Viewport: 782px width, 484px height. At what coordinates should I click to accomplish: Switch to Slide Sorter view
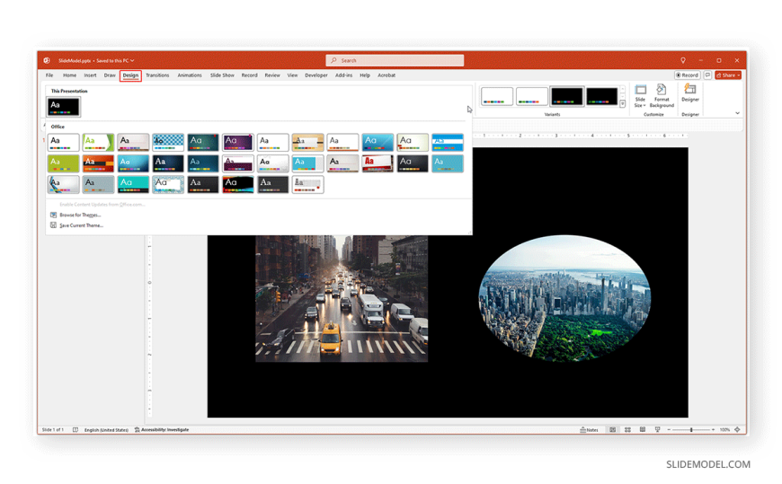(x=627, y=429)
